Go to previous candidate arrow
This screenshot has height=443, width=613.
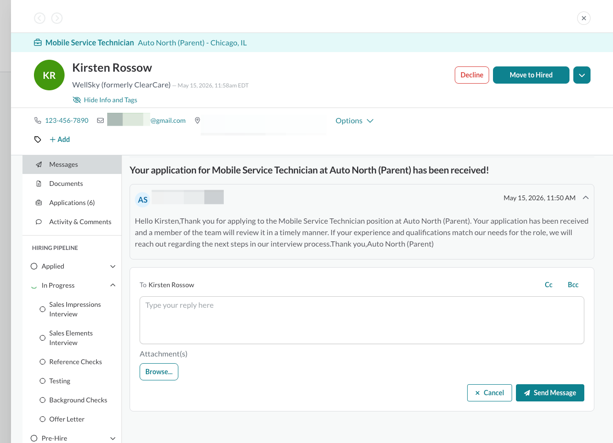[x=40, y=18]
